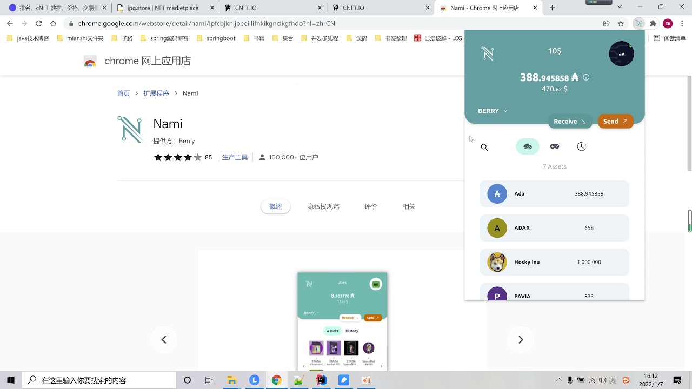
Task: Switch to the jpg.store NFT marketplace tab
Action: pyautogui.click(x=164, y=8)
